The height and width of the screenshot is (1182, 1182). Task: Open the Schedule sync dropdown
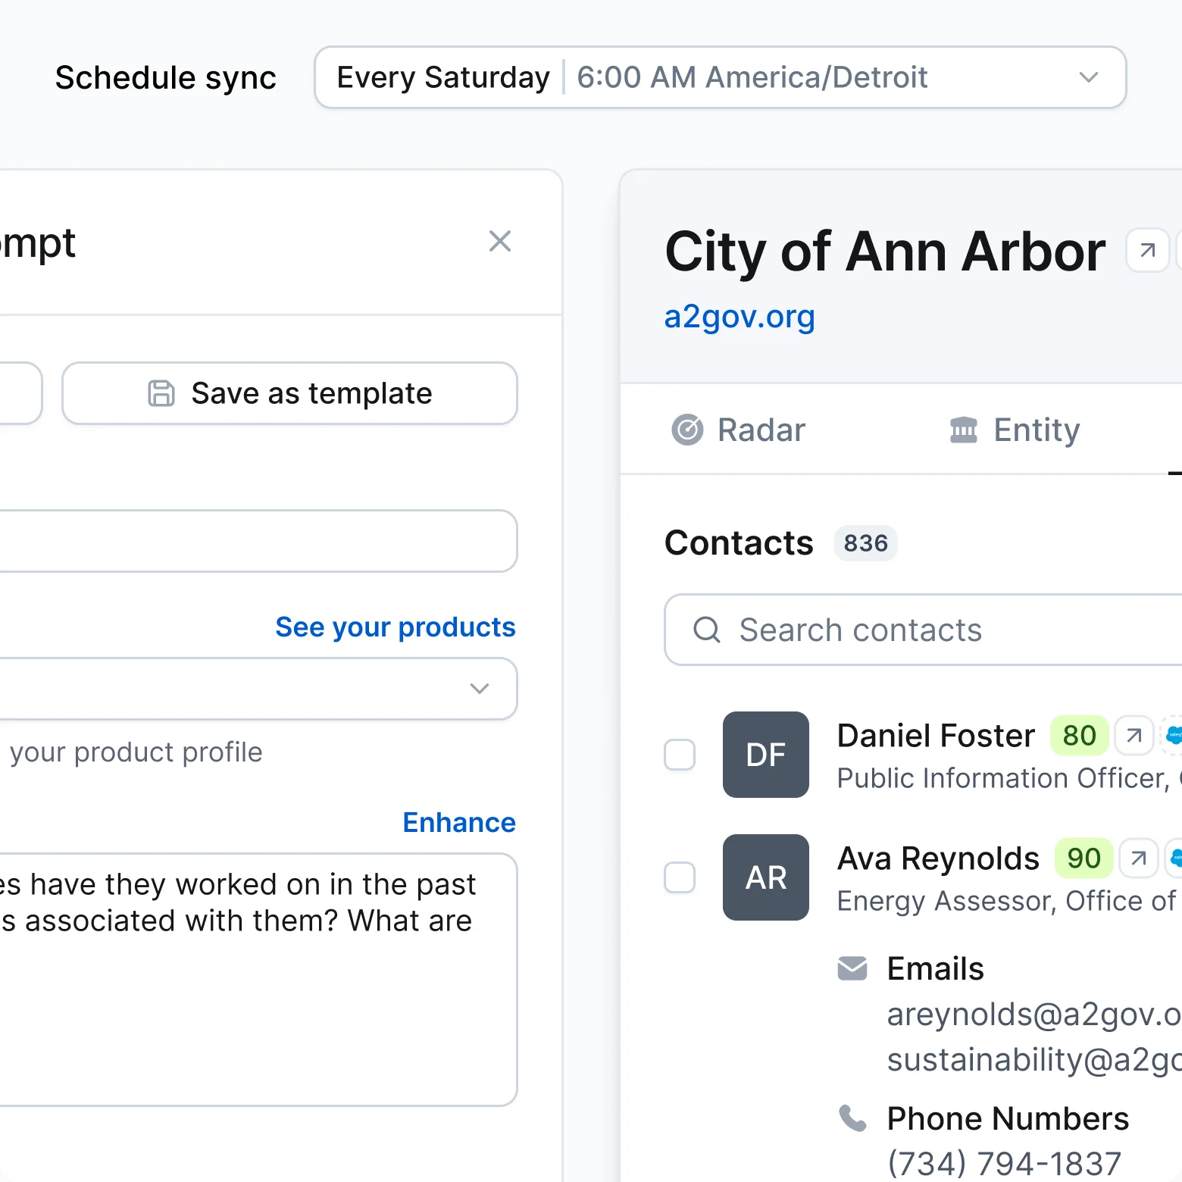click(x=721, y=77)
